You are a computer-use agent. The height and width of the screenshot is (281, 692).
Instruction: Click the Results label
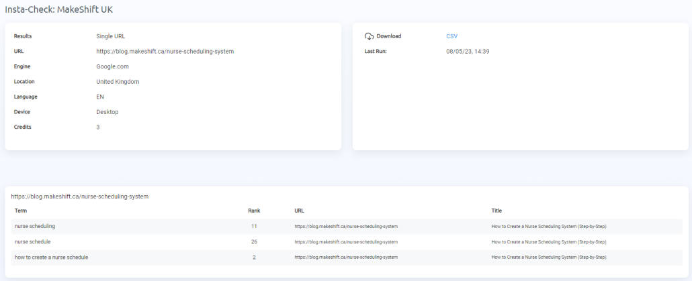(23, 36)
